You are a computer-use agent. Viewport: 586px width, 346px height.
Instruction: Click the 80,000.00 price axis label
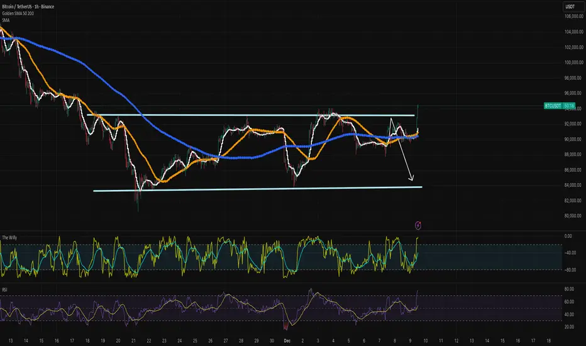pos(573,216)
